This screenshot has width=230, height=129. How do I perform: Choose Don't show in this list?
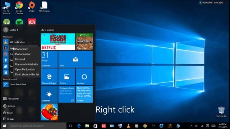click(27, 74)
